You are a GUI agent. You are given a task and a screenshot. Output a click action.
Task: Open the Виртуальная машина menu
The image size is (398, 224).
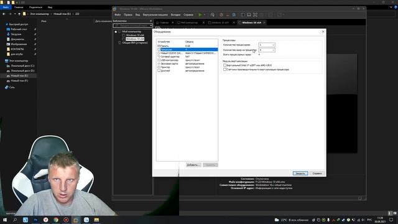(155, 15)
